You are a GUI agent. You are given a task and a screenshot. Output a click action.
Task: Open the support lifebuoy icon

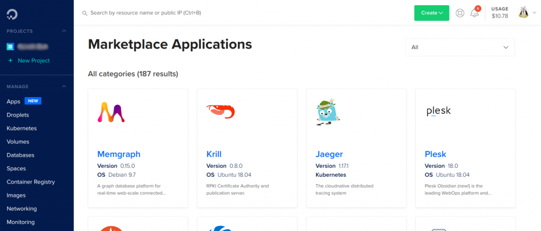coord(460,13)
